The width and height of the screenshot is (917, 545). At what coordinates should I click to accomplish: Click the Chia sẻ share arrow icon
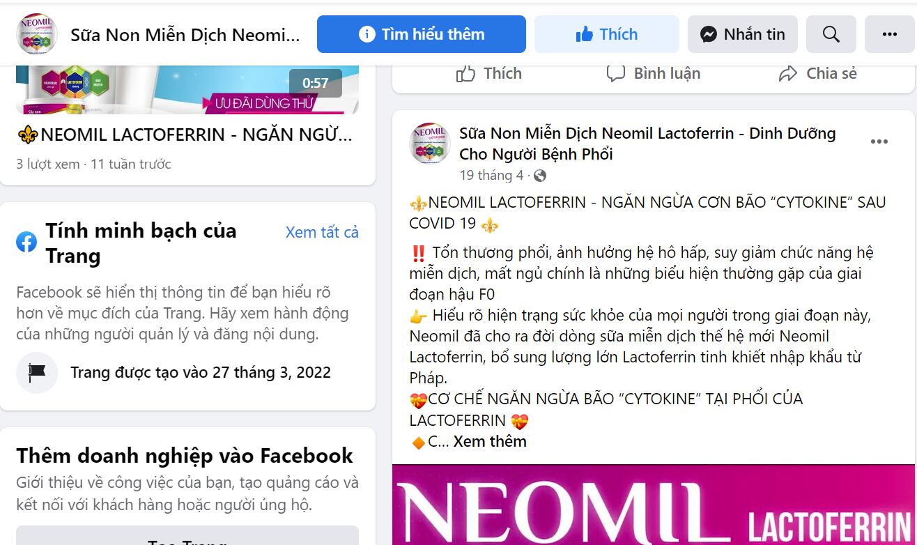788,73
